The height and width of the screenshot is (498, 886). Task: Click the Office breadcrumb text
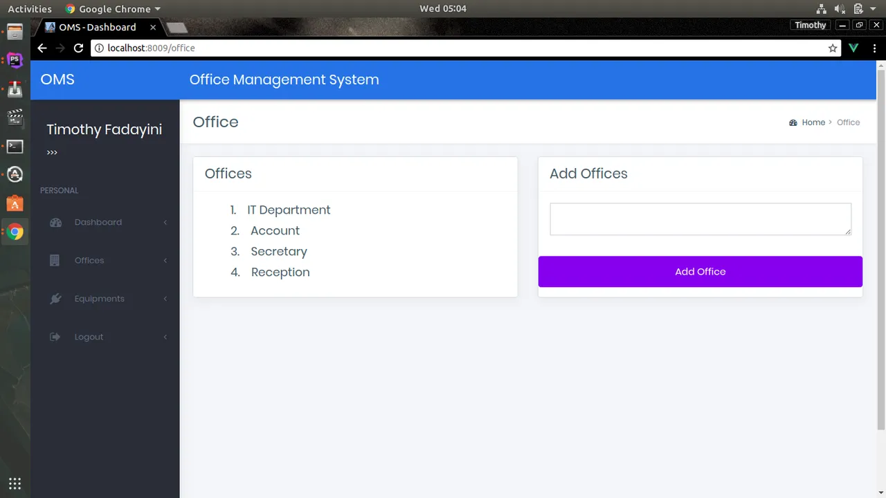(848, 122)
